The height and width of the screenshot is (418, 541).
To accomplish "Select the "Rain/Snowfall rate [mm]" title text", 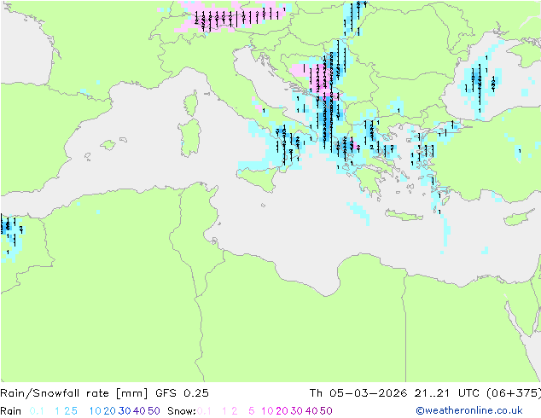I will (74, 393).
